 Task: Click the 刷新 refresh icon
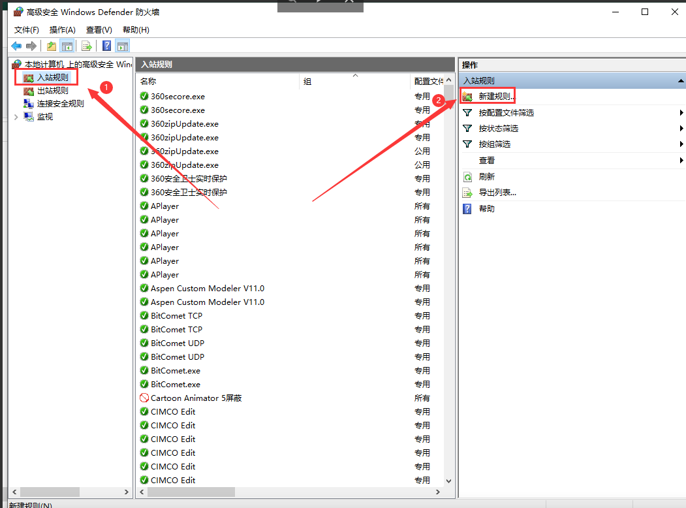point(467,177)
